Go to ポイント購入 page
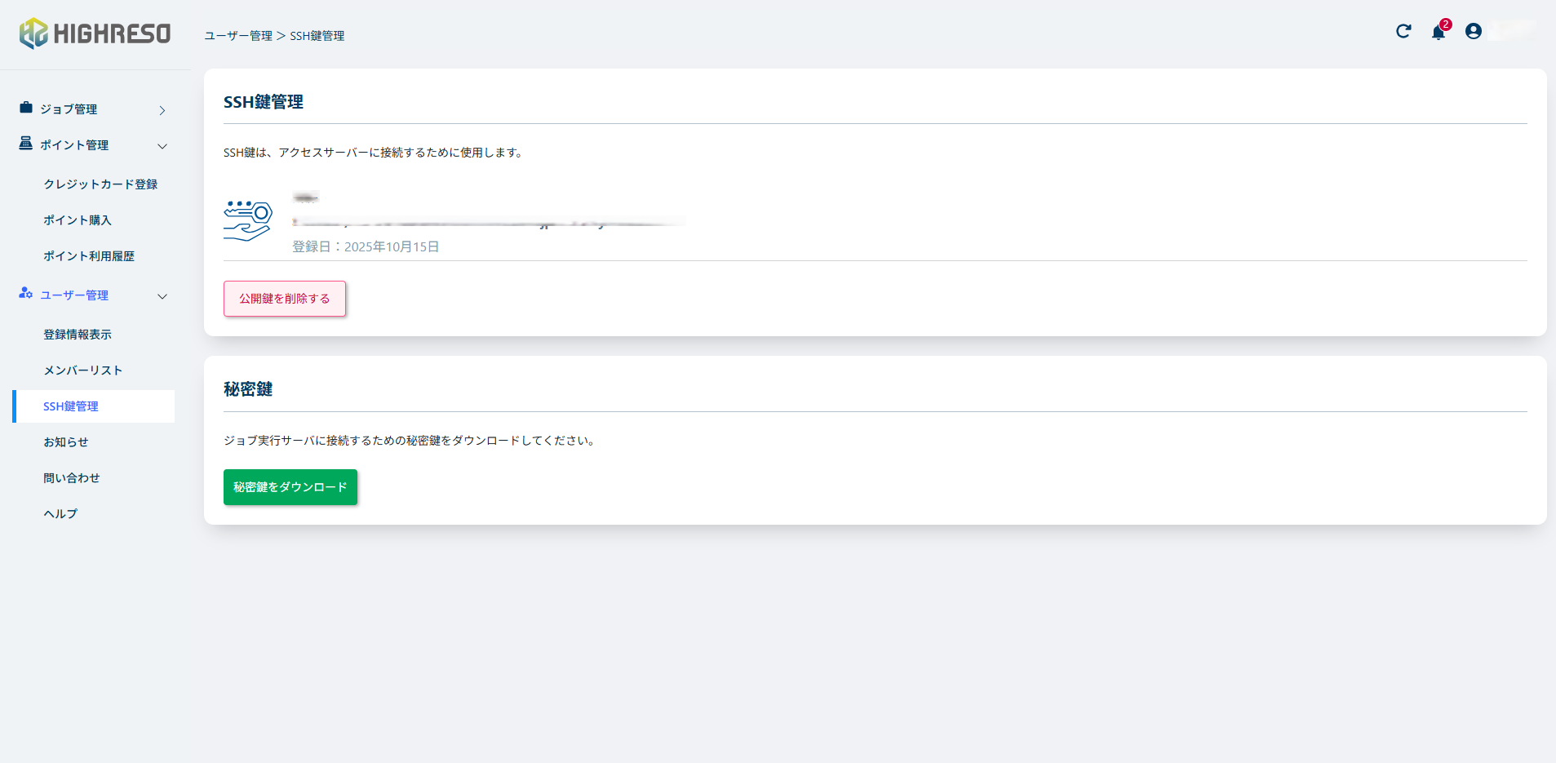 tap(78, 220)
